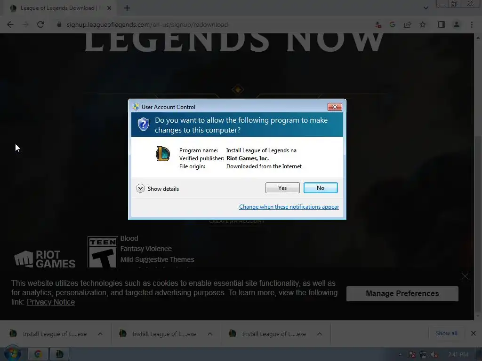Expand Show details in UAC dialog
This screenshot has width=482, height=361.
click(x=157, y=188)
